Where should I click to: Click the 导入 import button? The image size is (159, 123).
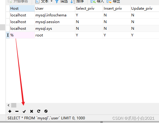(97, 1)
